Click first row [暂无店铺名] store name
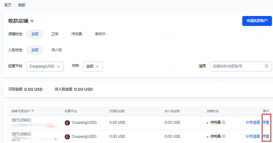Image resolution: width=273 pixels, height=143 pixels. coord(21,120)
